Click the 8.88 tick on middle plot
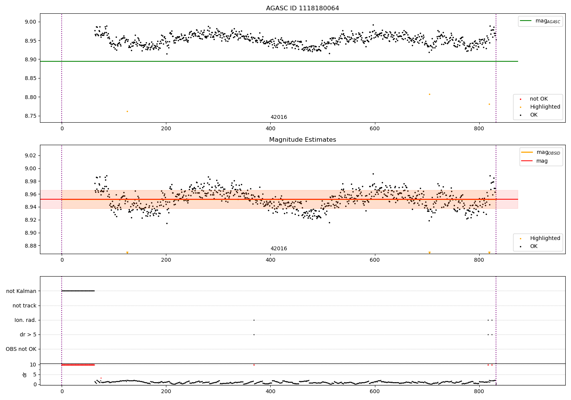This screenshot has height=400, width=571. (x=30, y=246)
